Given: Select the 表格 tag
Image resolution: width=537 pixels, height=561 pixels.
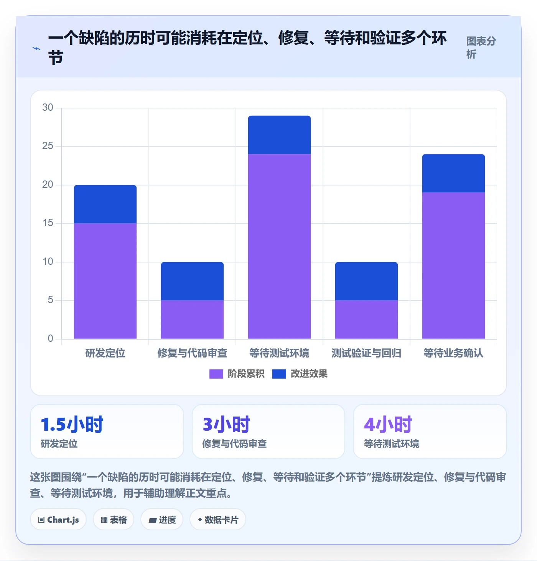Looking at the screenshot, I should click(x=114, y=520).
